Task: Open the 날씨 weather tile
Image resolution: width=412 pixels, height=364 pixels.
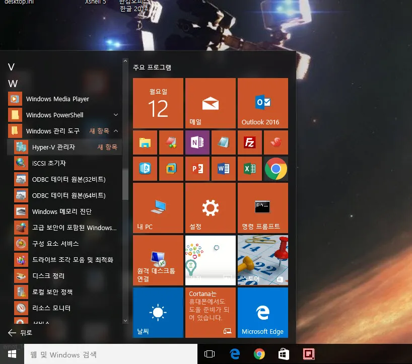Action: click(x=158, y=312)
